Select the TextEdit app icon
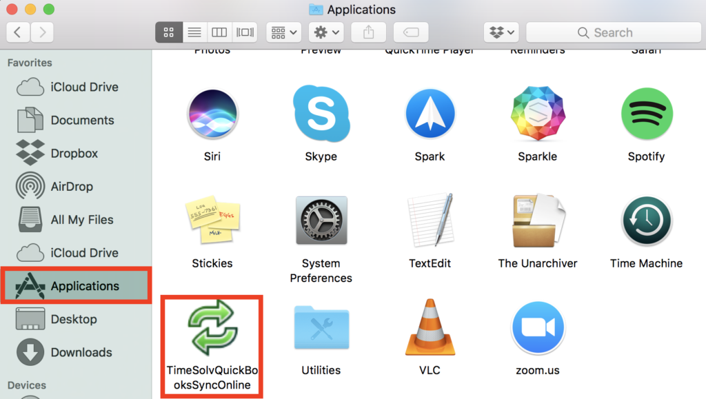706x399 pixels. pyautogui.click(x=430, y=220)
